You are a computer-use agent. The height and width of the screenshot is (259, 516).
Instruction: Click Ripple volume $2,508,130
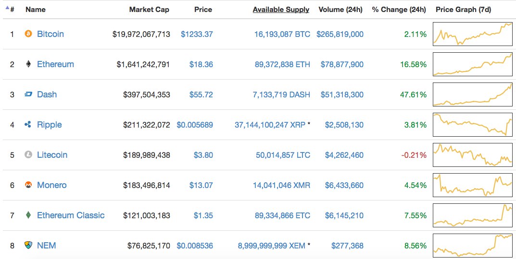pyautogui.click(x=344, y=125)
